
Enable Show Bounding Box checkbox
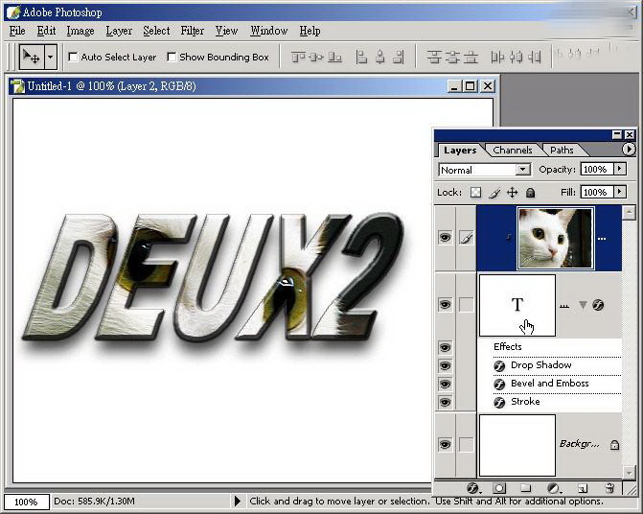(x=172, y=57)
